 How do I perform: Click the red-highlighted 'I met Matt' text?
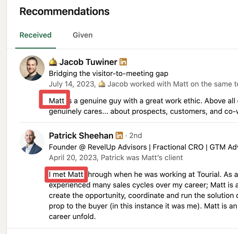(x=66, y=174)
